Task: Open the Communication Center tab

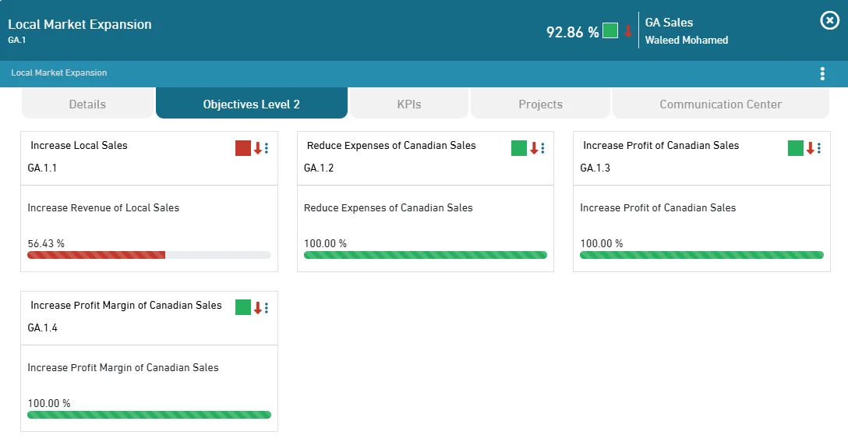Action: [x=720, y=104]
